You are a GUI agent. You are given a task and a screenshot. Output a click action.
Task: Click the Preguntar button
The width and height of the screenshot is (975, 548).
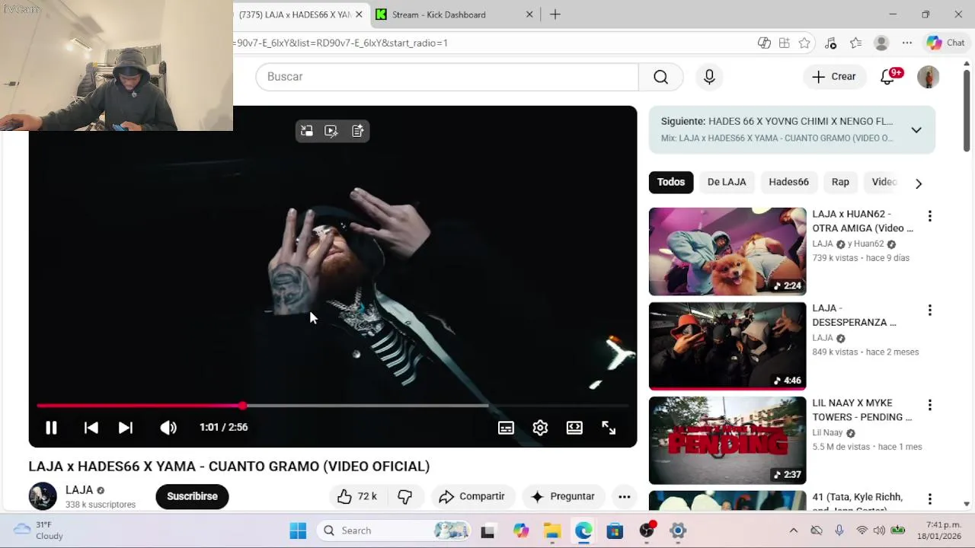(x=563, y=496)
